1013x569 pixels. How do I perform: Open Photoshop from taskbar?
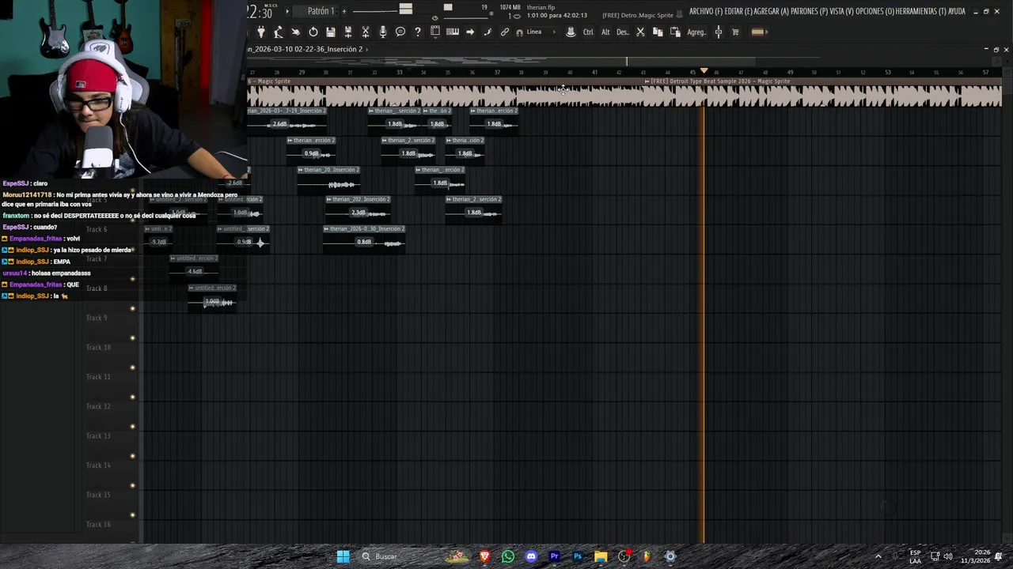click(578, 556)
